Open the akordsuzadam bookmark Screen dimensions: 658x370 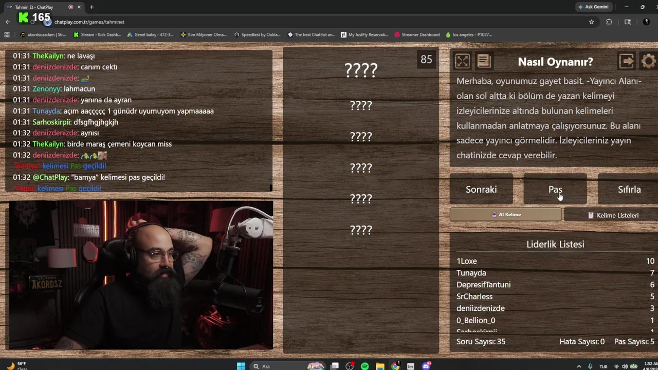[43, 34]
